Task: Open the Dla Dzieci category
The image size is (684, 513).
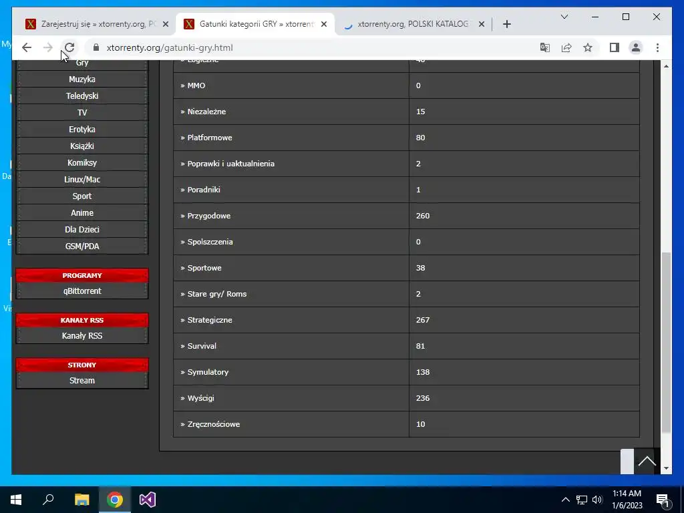Action: point(82,229)
